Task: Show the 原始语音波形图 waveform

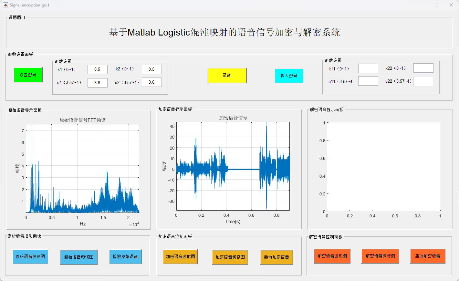Action: 30,257
